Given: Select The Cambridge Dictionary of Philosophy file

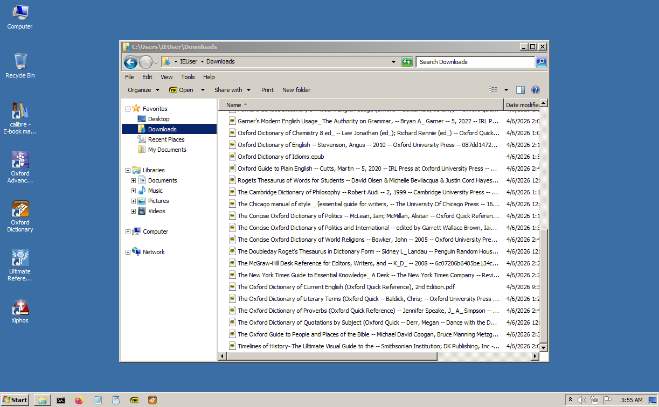Looking at the screenshot, I should 364,192.
